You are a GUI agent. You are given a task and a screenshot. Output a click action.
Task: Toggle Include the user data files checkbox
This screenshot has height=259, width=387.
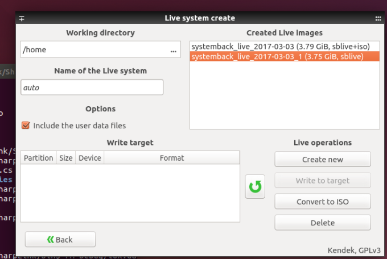click(x=26, y=126)
